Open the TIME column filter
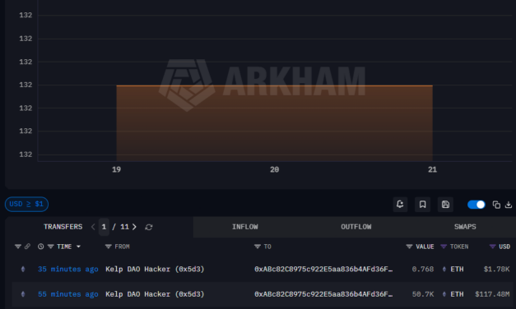516x309 pixels. [x=51, y=247]
